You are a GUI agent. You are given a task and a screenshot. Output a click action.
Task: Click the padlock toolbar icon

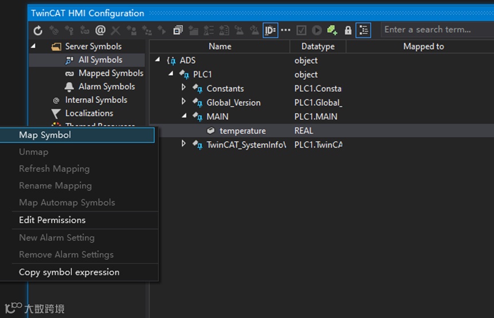pyautogui.click(x=348, y=30)
